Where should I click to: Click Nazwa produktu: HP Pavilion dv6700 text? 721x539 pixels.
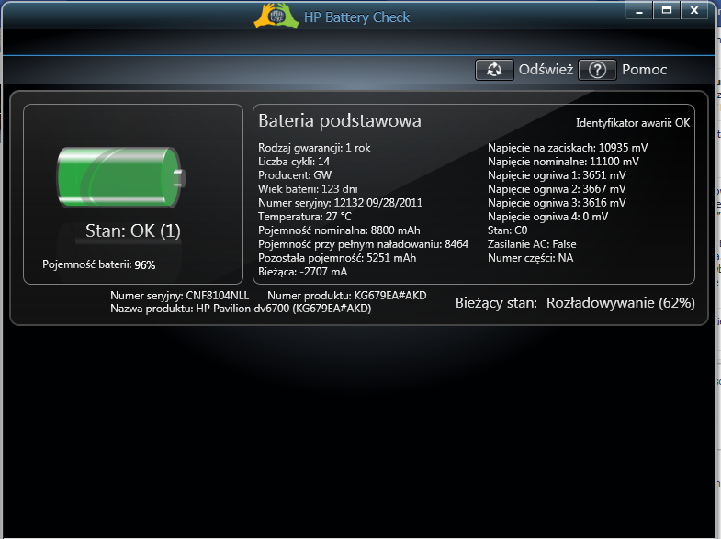[241, 309]
